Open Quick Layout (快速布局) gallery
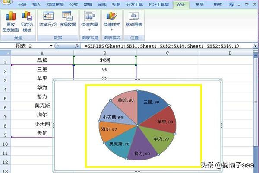 (x=89, y=21)
